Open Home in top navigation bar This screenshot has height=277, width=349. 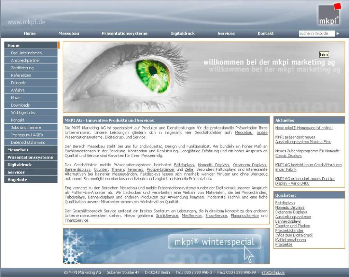(30, 33)
